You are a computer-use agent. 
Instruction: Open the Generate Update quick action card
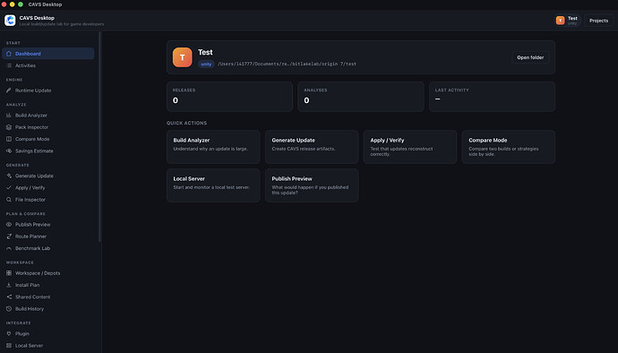pyautogui.click(x=312, y=147)
